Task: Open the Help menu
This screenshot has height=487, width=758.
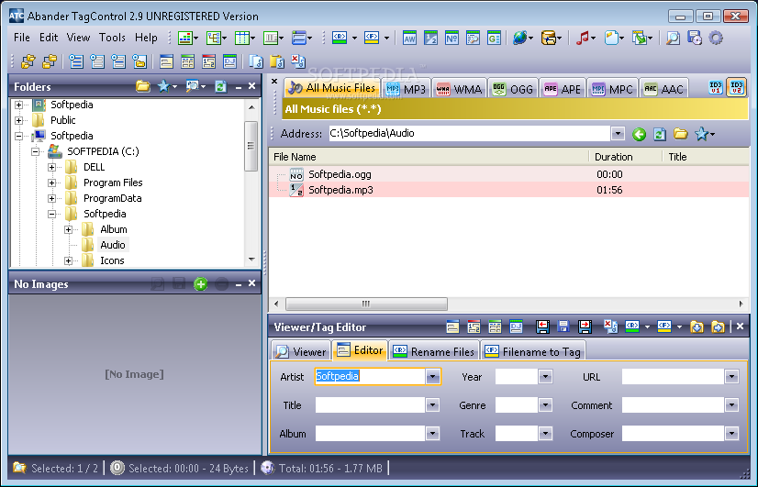Action: [x=146, y=38]
